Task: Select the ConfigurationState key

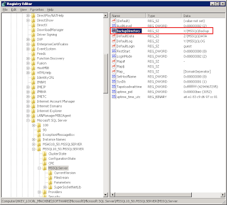Action: (x=62, y=159)
